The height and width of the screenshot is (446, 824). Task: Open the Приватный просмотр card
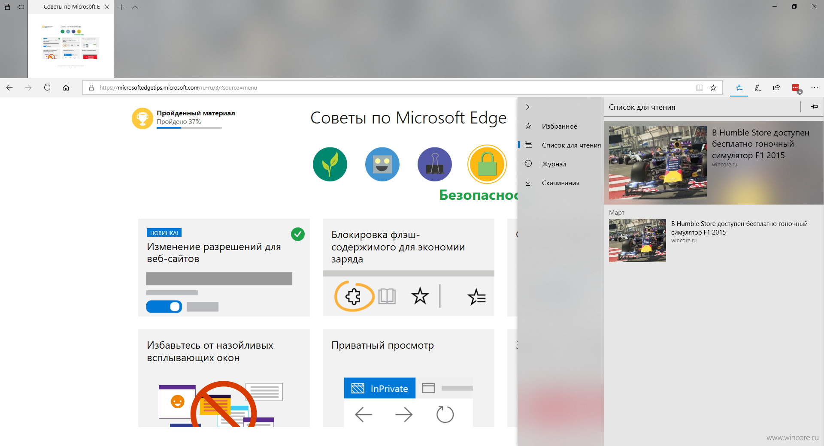[x=408, y=378]
